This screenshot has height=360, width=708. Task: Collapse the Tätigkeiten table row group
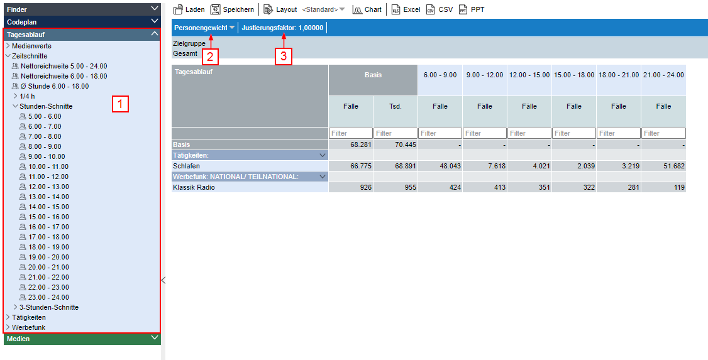(x=323, y=155)
